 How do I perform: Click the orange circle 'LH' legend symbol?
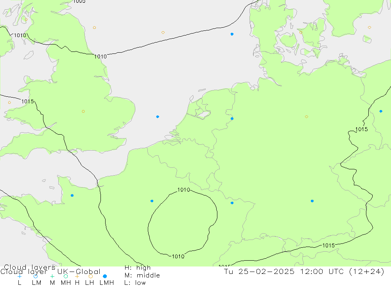91,276
